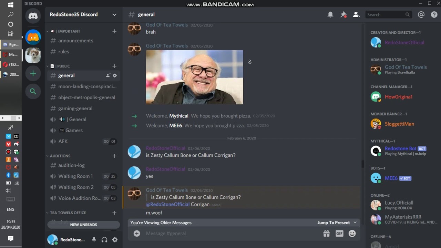Click Jump To Present chevron
441x248 pixels.
355,223
